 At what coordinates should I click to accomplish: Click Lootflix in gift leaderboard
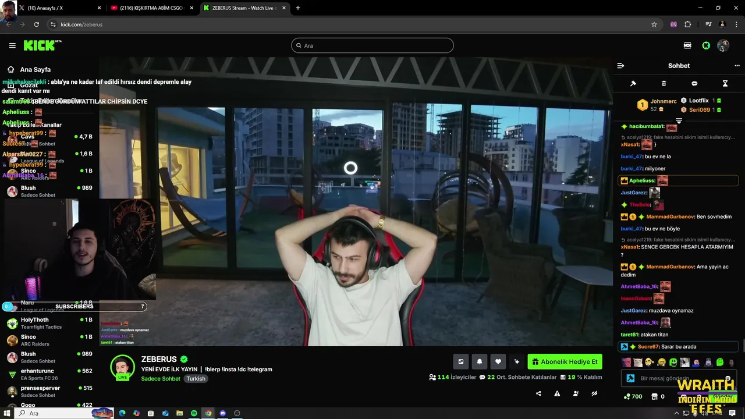[698, 101]
